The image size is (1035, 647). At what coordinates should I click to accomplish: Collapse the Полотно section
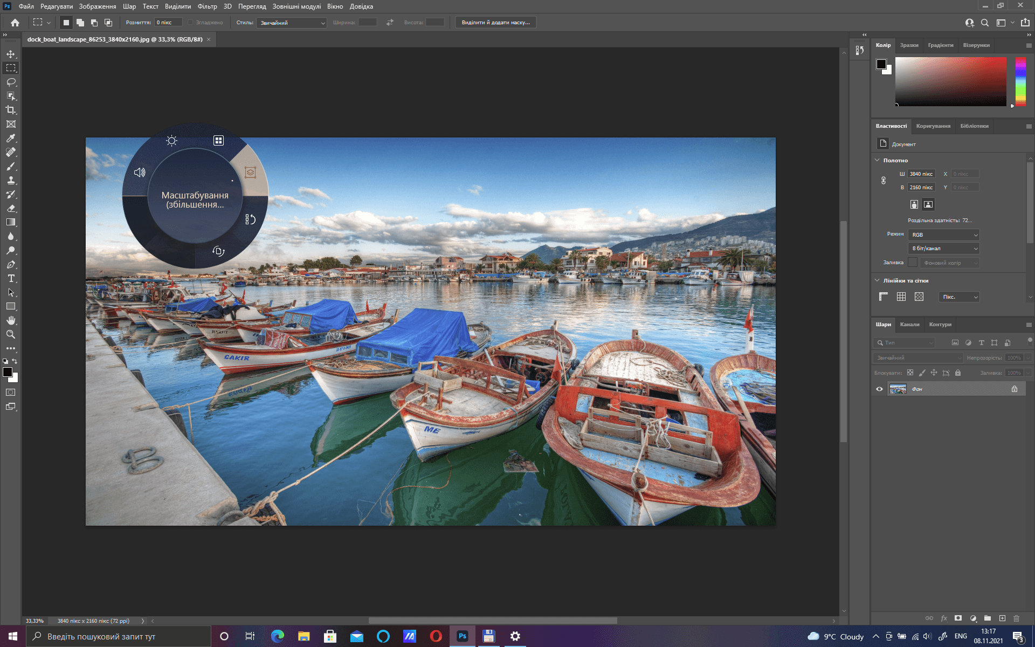click(877, 160)
